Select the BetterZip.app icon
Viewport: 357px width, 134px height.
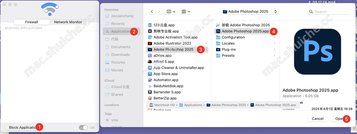click(x=150, y=98)
